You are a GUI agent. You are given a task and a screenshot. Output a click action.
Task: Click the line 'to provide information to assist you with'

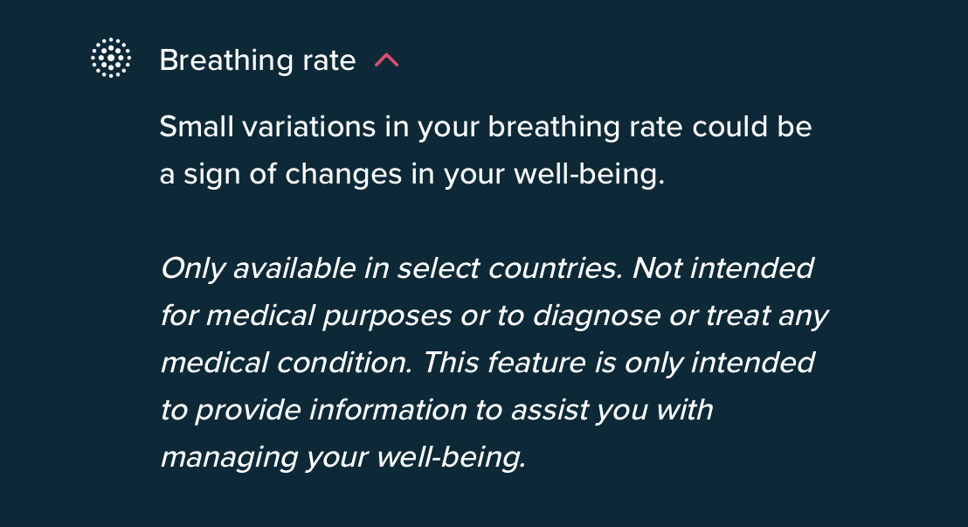[x=437, y=410]
